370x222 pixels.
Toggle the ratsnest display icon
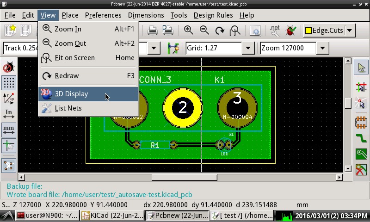point(9,166)
